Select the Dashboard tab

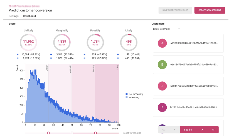click(x=29, y=16)
